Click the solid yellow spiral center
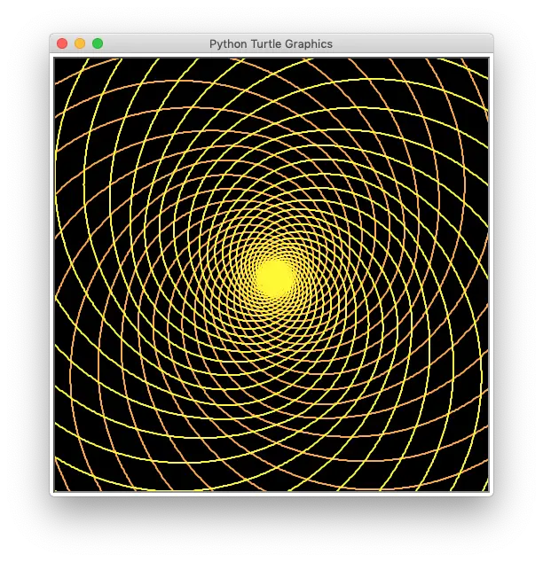Viewport: 543px width, 562px height. click(274, 278)
